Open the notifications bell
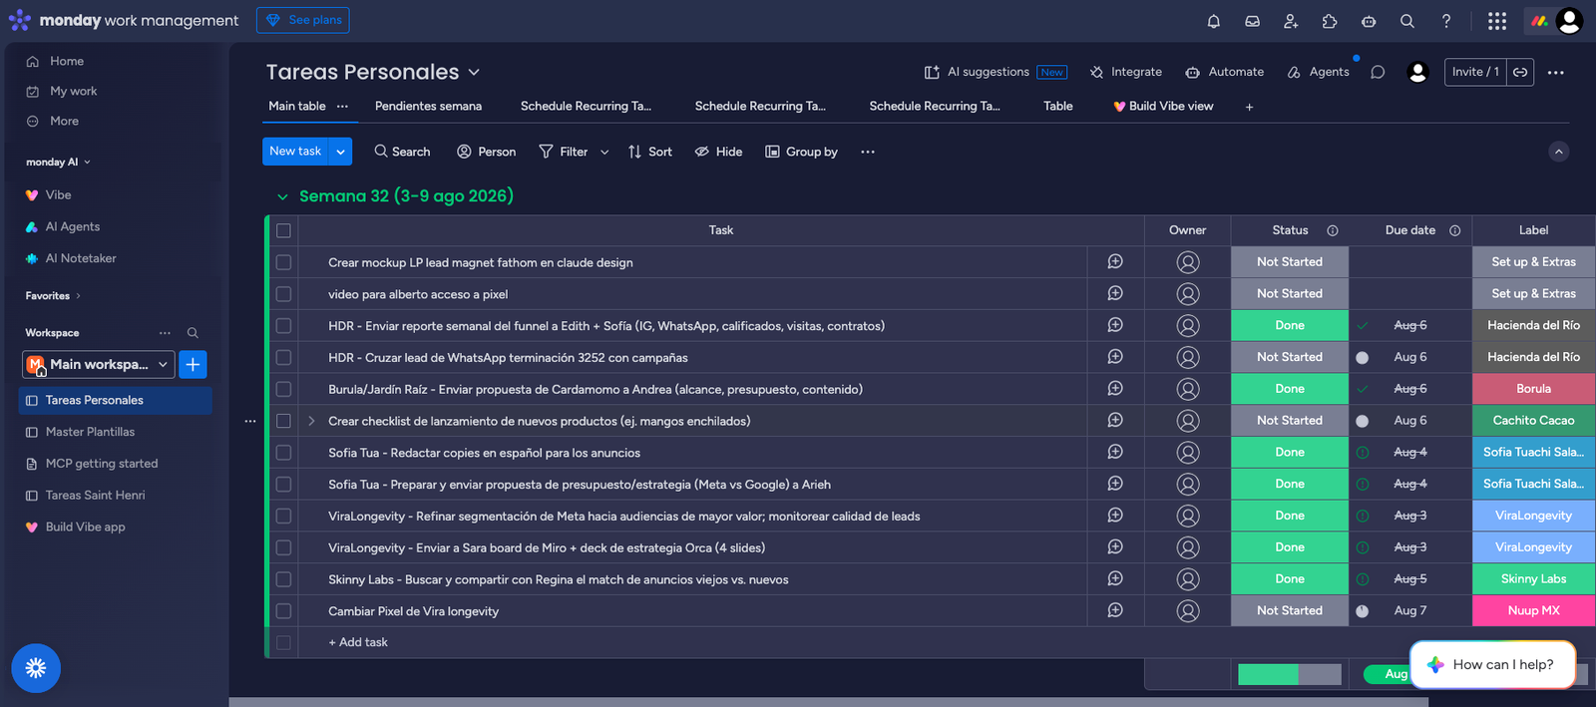Viewport: 1596px width, 707px height. (1213, 21)
